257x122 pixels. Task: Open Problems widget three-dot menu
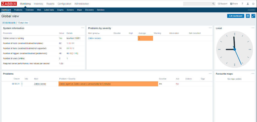coord(210,74)
